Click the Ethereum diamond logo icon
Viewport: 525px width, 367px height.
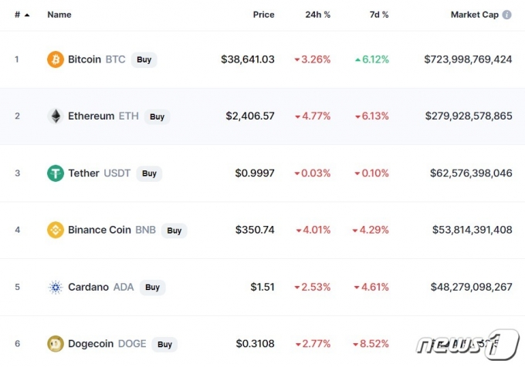click(x=56, y=116)
